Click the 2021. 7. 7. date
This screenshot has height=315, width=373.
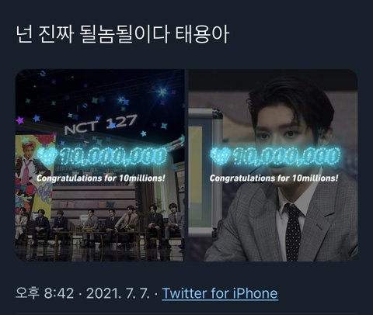pos(118,293)
